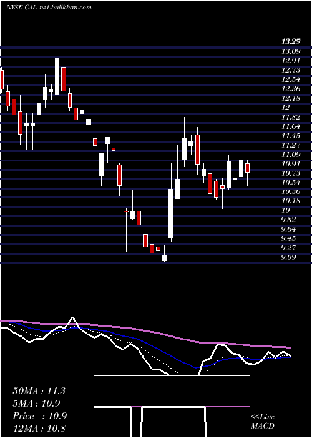Select the 13.09 price axis label
This screenshot has width=312, height=438.
coord(291,51)
